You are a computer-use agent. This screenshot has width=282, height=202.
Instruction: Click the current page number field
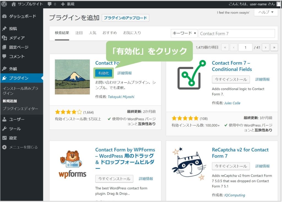click(x=245, y=47)
